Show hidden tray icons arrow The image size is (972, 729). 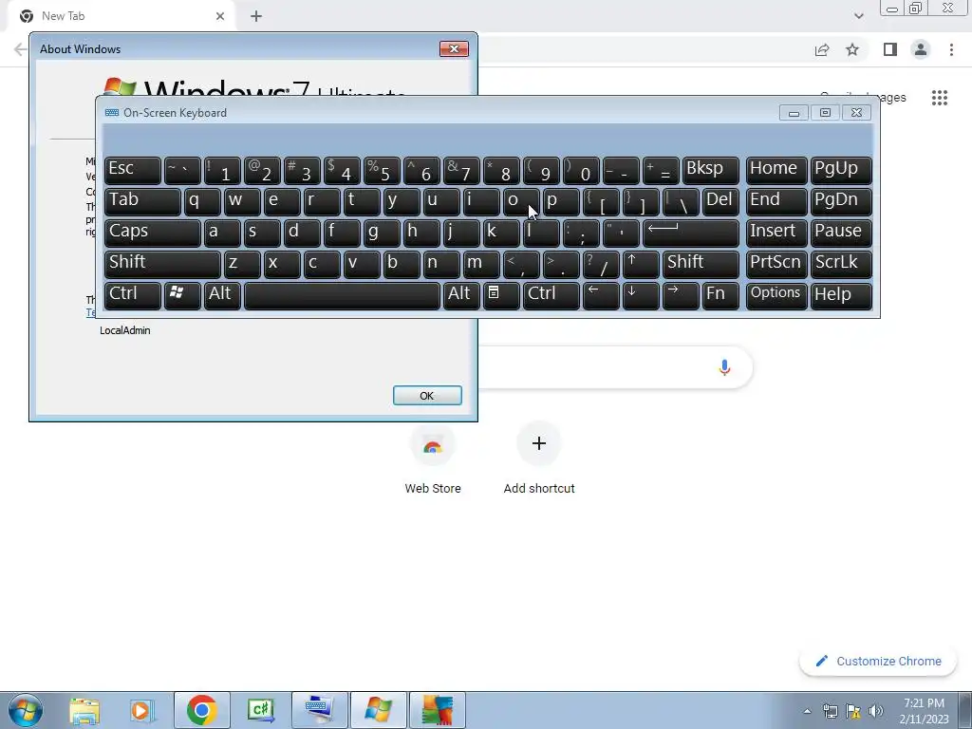(807, 711)
